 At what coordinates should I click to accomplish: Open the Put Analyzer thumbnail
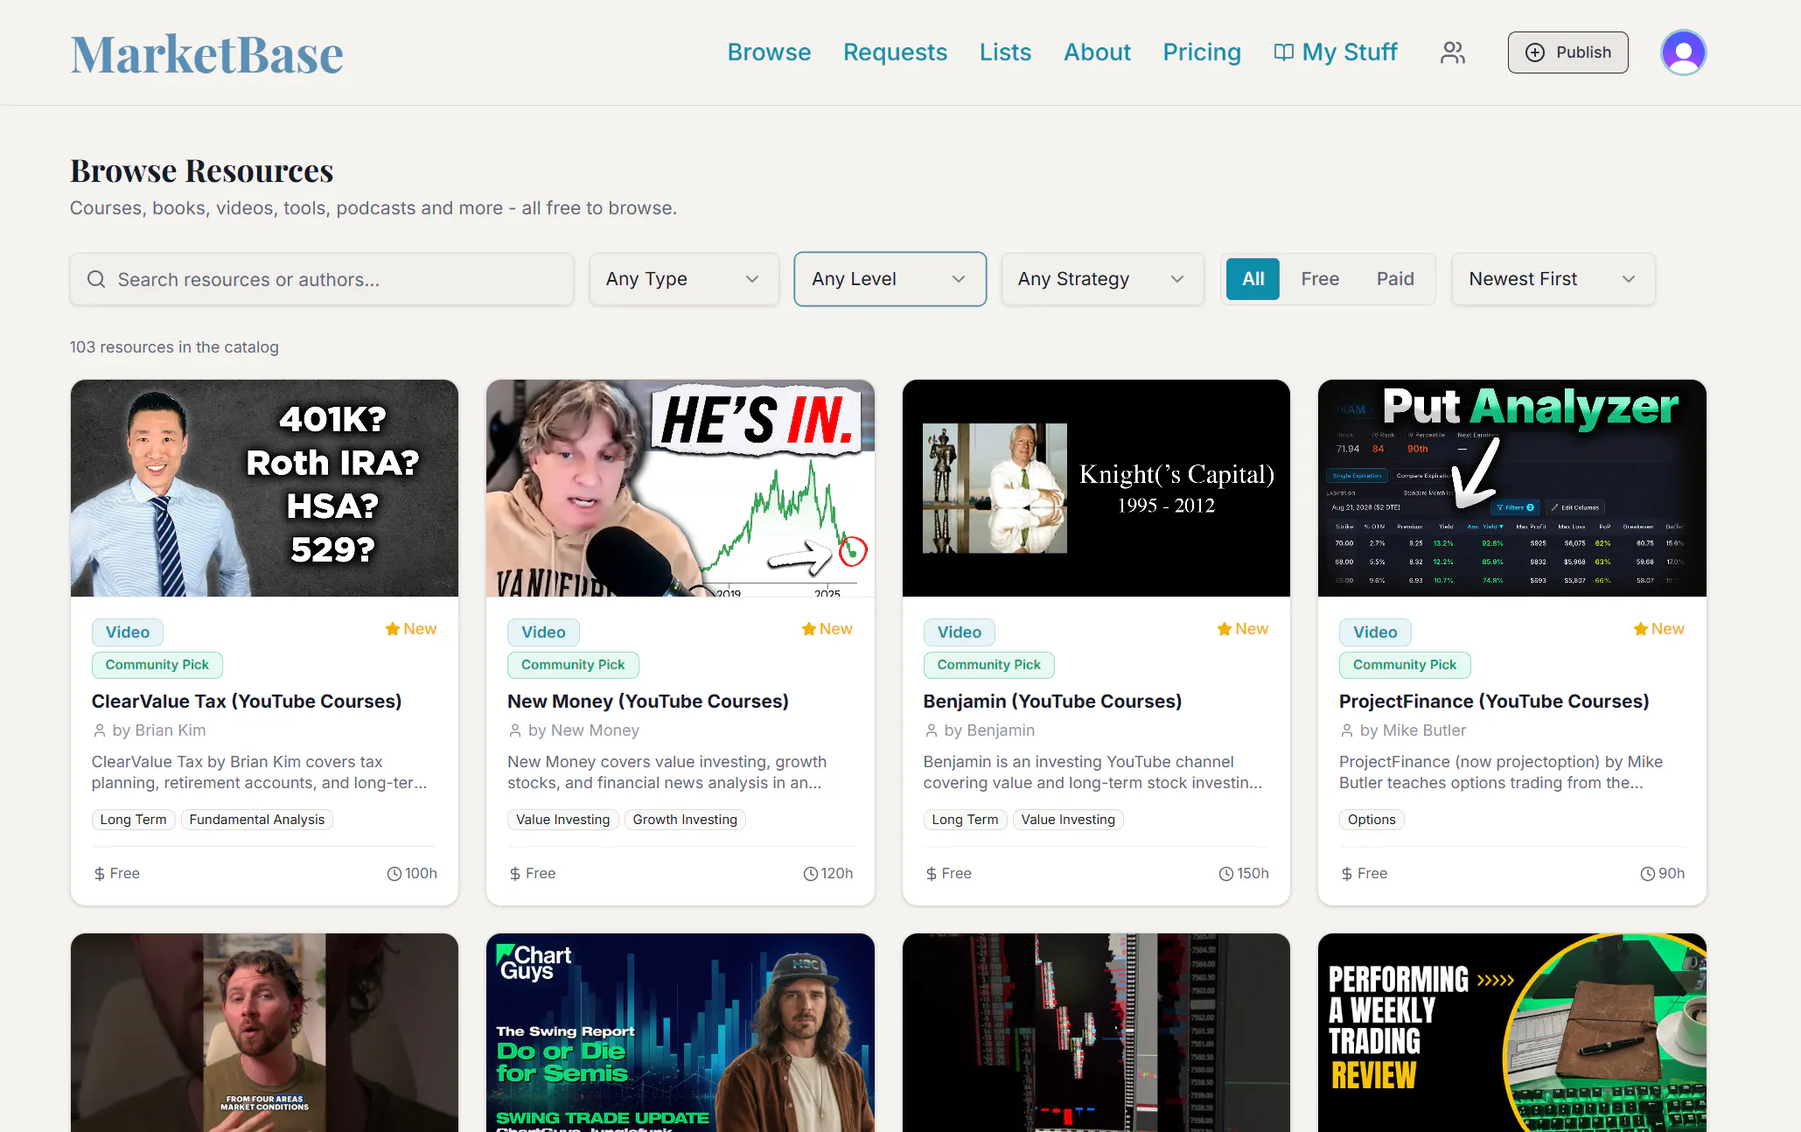click(x=1511, y=488)
